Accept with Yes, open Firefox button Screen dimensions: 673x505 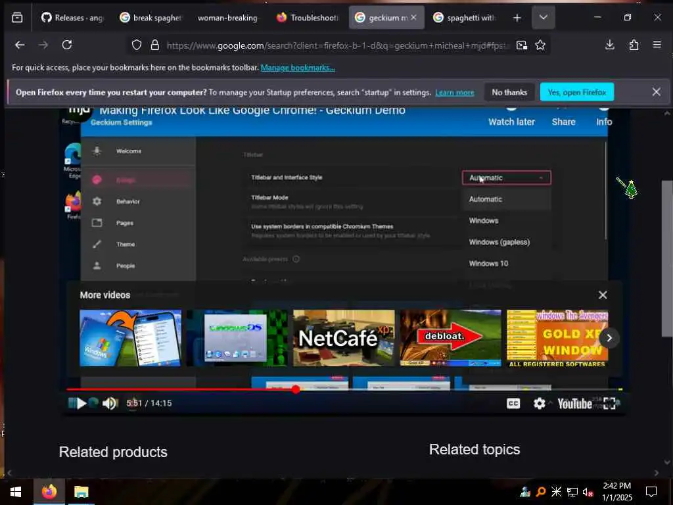(577, 92)
